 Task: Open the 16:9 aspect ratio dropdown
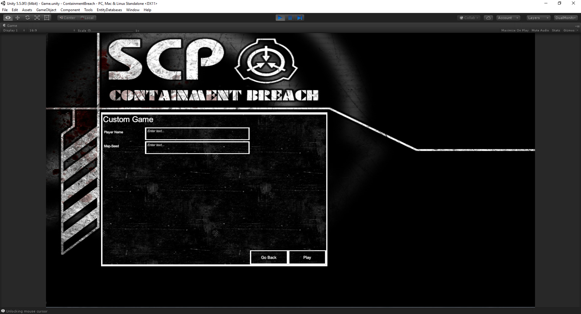point(52,30)
